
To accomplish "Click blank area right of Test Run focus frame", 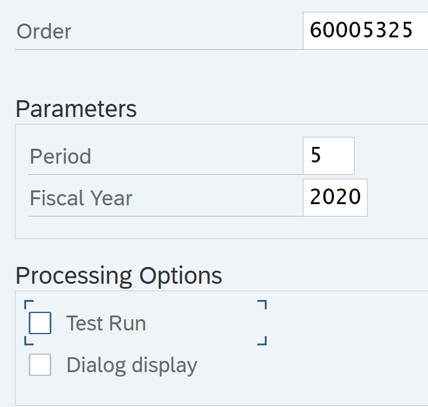I will tap(343, 324).
